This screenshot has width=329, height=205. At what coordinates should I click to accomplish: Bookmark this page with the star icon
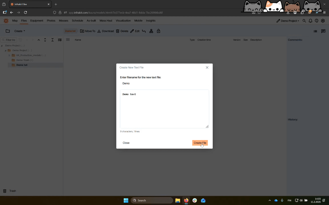click(259, 13)
